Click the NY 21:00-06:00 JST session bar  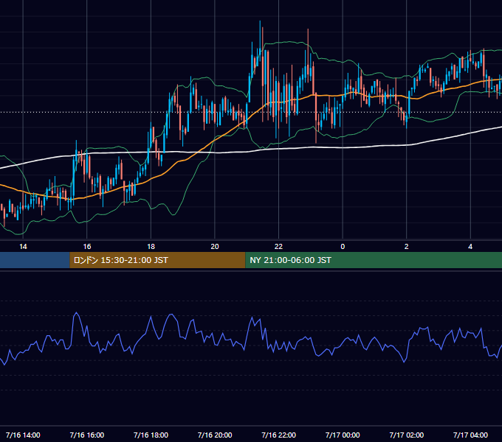click(x=374, y=260)
